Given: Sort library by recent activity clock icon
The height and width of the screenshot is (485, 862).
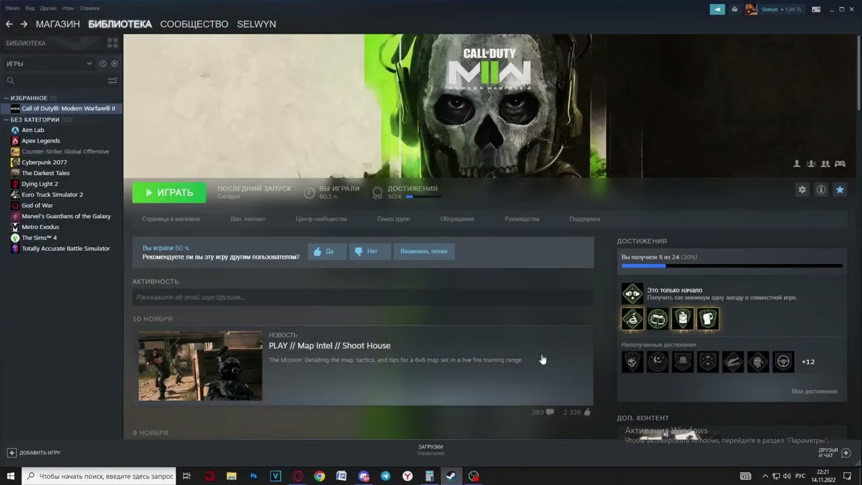Looking at the screenshot, I should click(x=103, y=63).
